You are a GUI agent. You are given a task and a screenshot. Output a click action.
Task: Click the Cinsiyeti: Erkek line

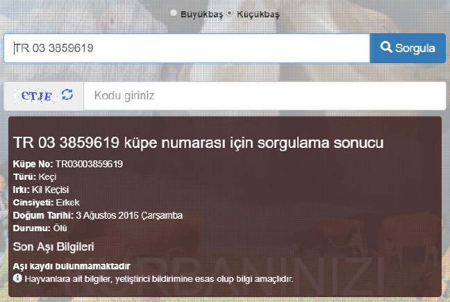coord(47,203)
